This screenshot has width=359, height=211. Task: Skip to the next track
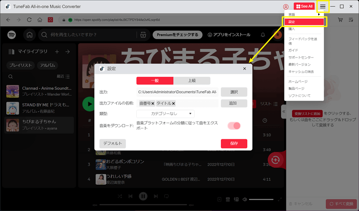[x=156, y=196]
